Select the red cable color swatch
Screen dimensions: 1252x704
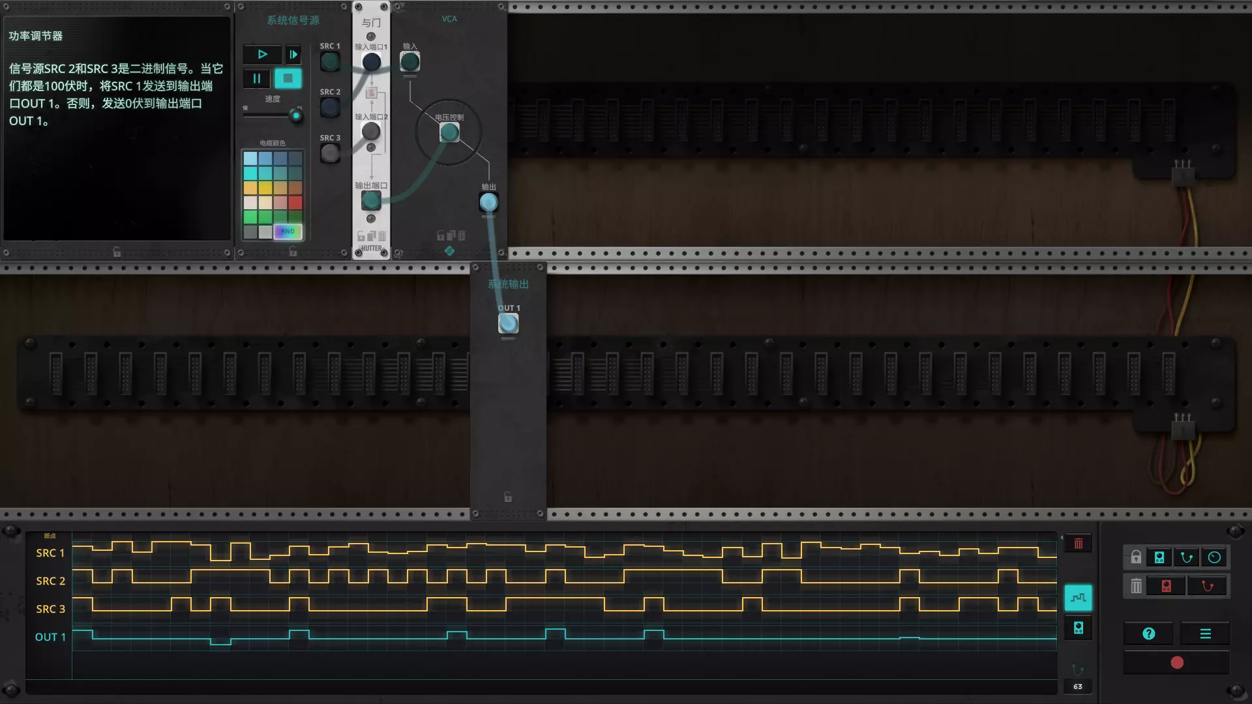[x=295, y=203]
